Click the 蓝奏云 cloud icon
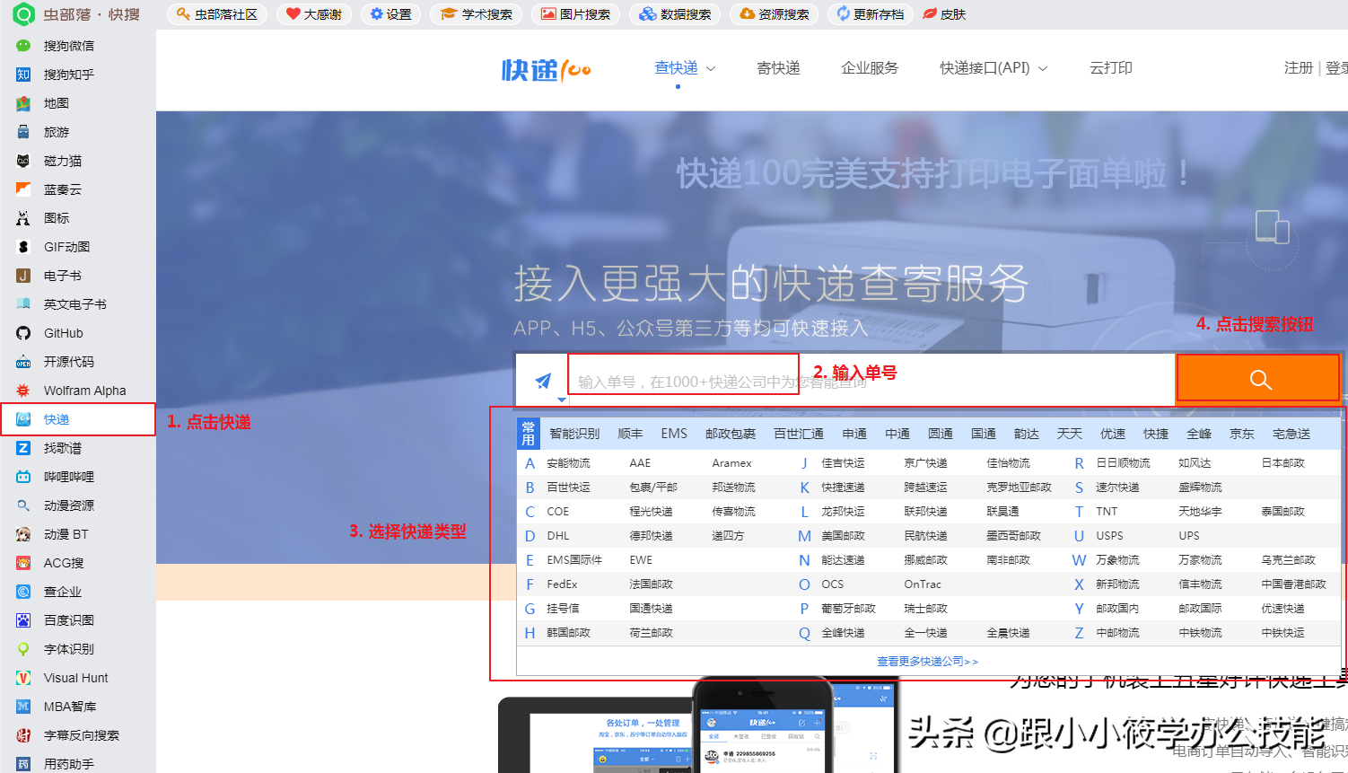Screen dimensions: 1348x773 (23, 189)
